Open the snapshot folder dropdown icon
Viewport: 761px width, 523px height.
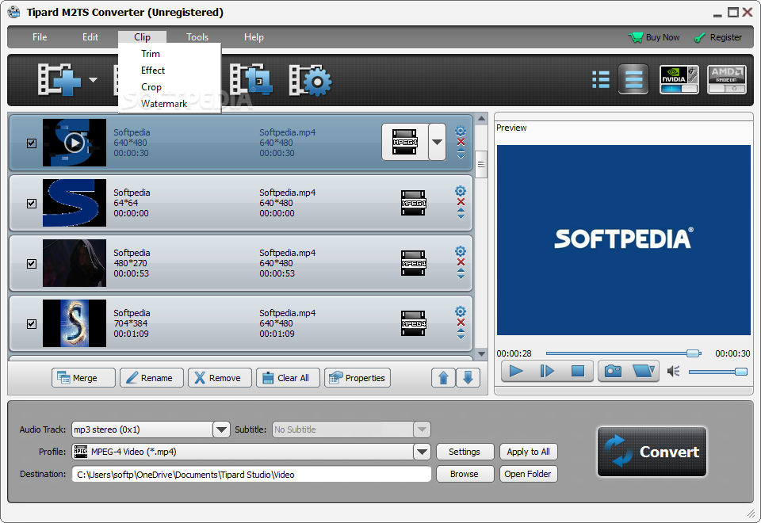coord(644,371)
